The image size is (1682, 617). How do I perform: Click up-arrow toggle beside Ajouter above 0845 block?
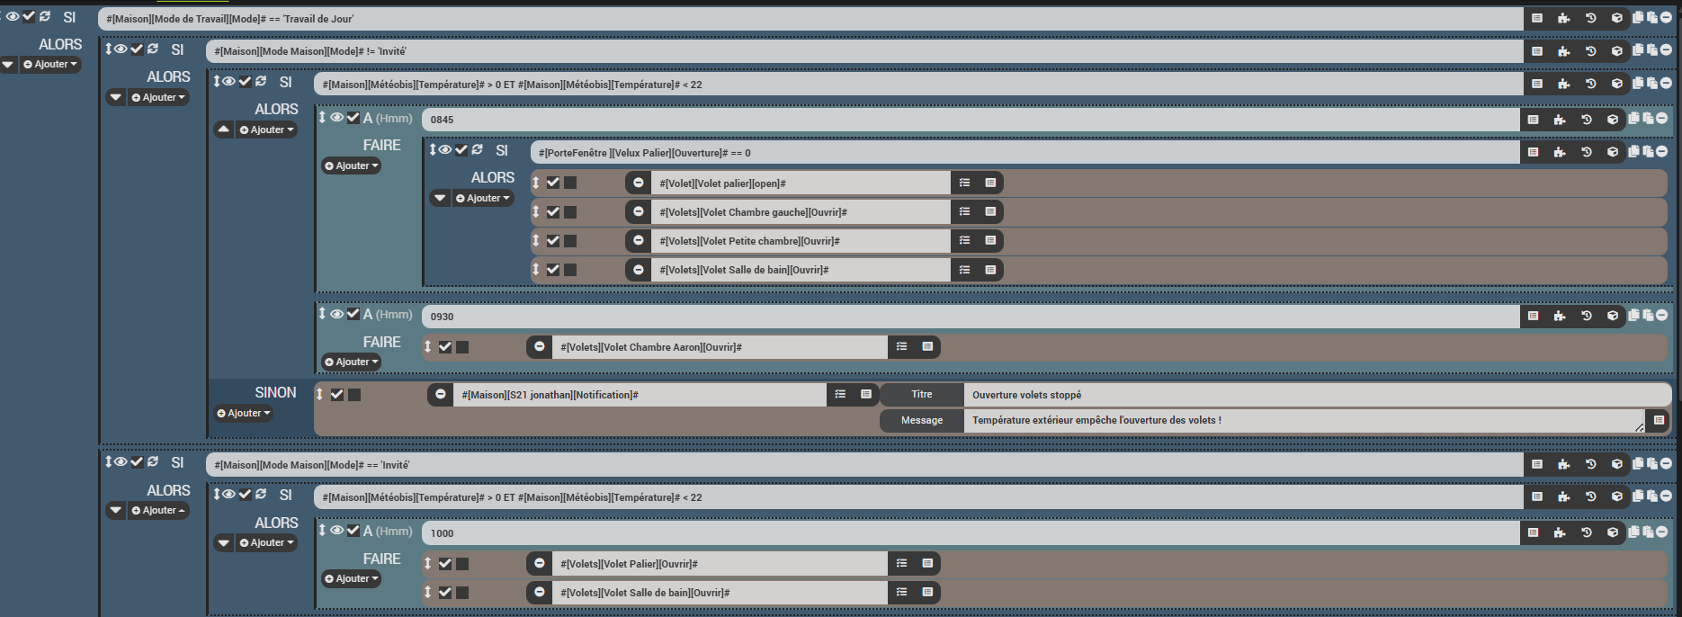[x=224, y=130]
